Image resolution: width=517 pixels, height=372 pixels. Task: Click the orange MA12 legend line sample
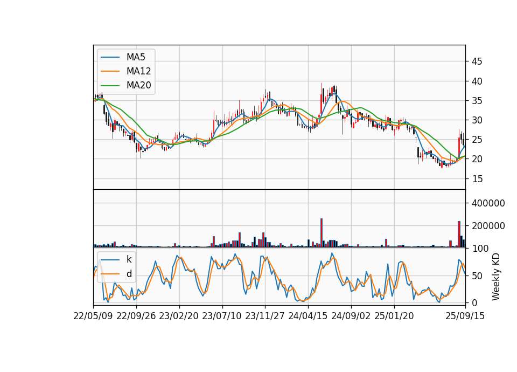point(110,71)
